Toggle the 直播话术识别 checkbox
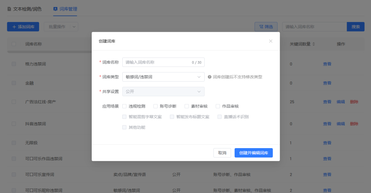The height and width of the screenshot is (193, 371). click(220, 117)
